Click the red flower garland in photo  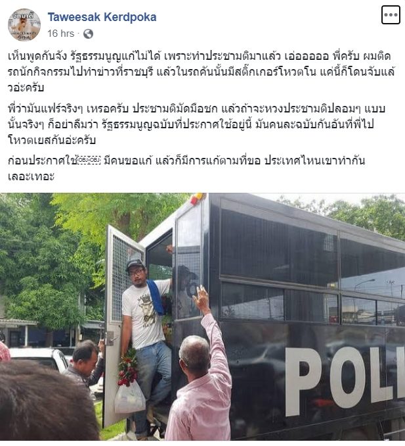tap(128, 367)
